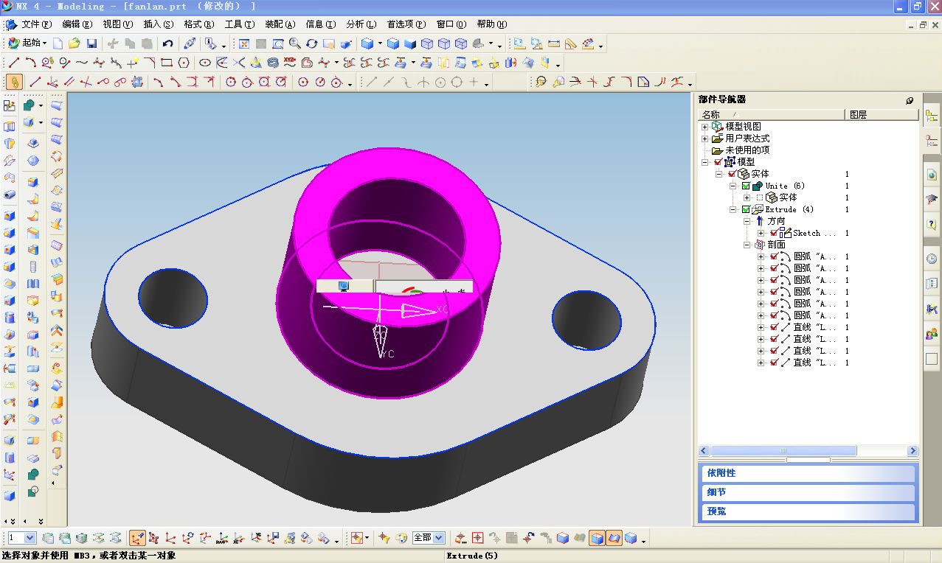
Task: Click the XYZ law curve icon
Action: coord(290,63)
